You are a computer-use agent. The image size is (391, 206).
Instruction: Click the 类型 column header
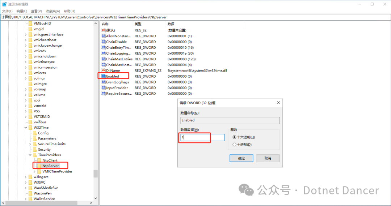click(x=150, y=24)
